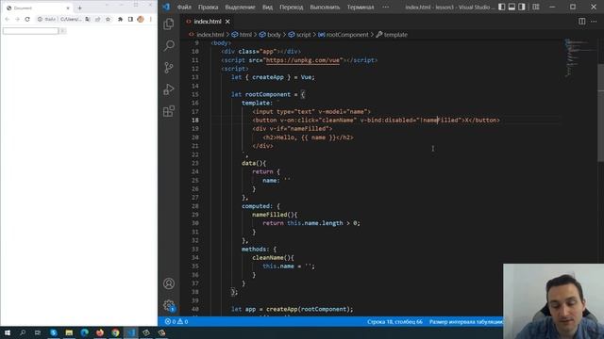The image size is (604, 339).
Task: Open the Chrome profile avatar
Action: (141, 19)
